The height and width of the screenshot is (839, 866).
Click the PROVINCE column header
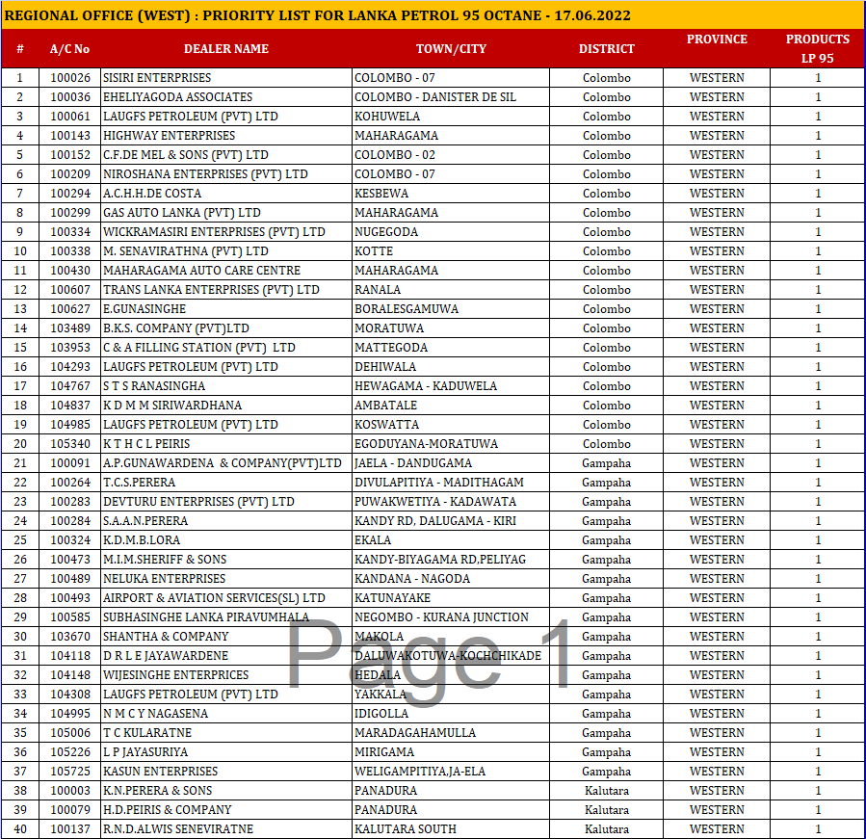717,39
